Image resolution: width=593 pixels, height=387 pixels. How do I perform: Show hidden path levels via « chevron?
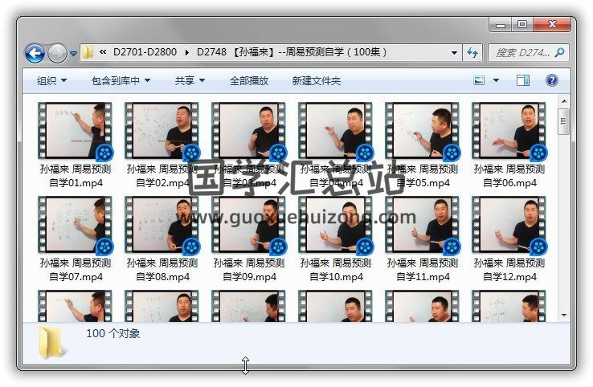pyautogui.click(x=103, y=52)
